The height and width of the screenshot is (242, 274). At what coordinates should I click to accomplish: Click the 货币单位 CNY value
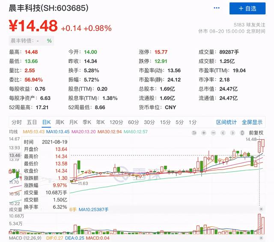click(170, 108)
